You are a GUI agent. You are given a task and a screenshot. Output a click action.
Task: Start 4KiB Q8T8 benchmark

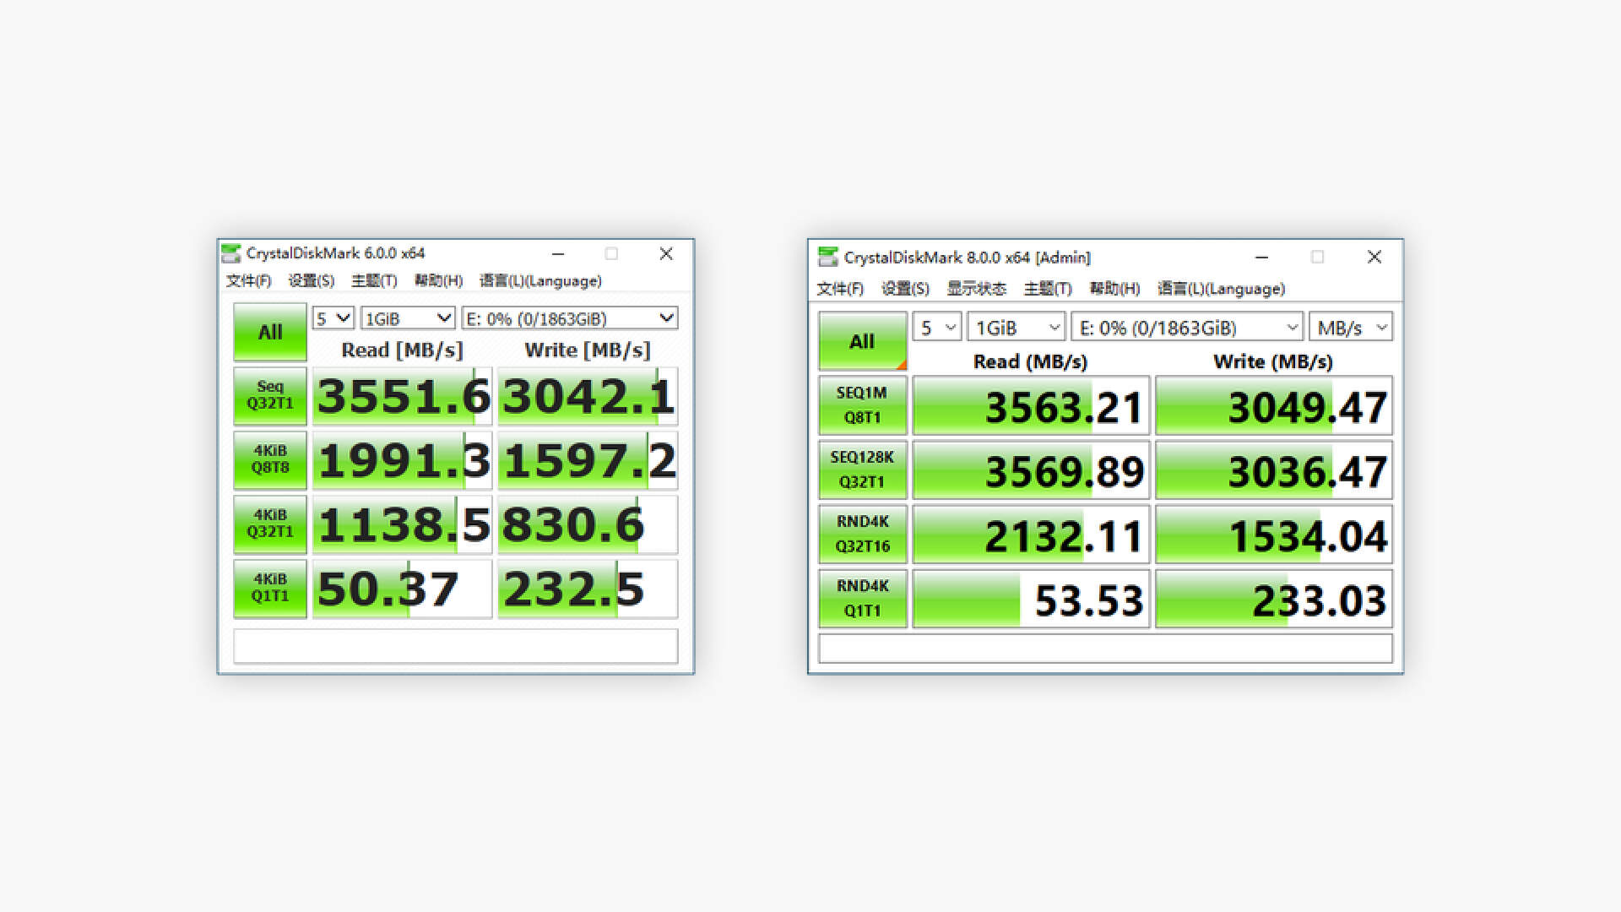pyautogui.click(x=270, y=459)
